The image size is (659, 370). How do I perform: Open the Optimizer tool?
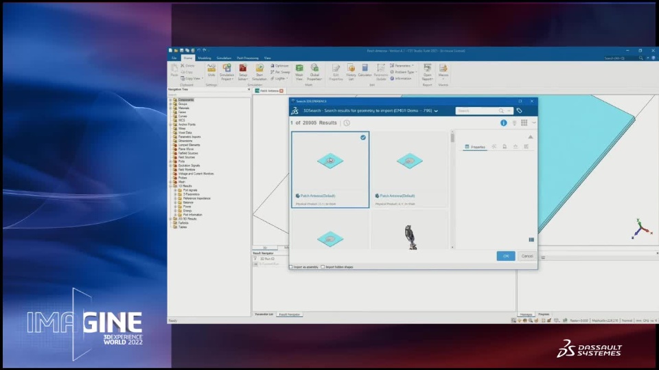pos(279,66)
